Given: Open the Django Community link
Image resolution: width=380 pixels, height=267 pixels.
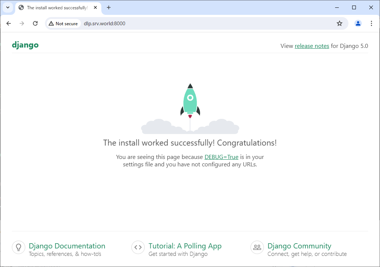Looking at the screenshot, I should 299,246.
